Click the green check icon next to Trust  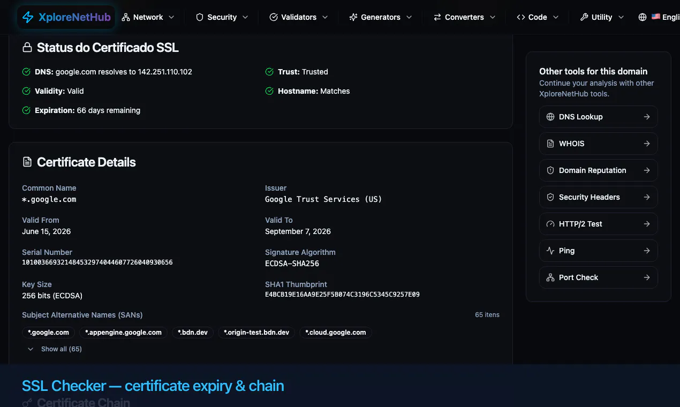[x=269, y=72]
